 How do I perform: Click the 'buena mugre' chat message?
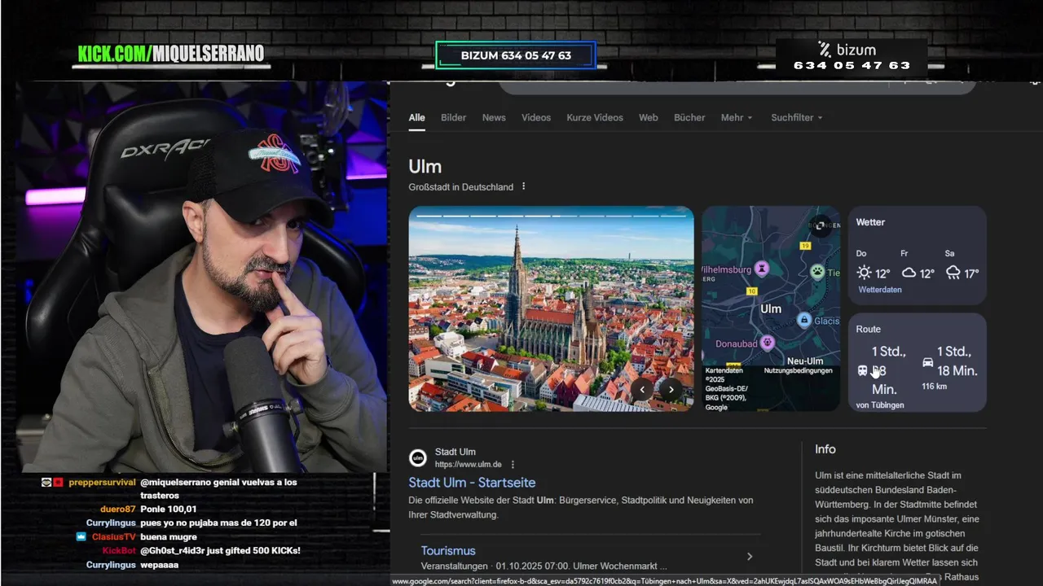pyautogui.click(x=169, y=536)
